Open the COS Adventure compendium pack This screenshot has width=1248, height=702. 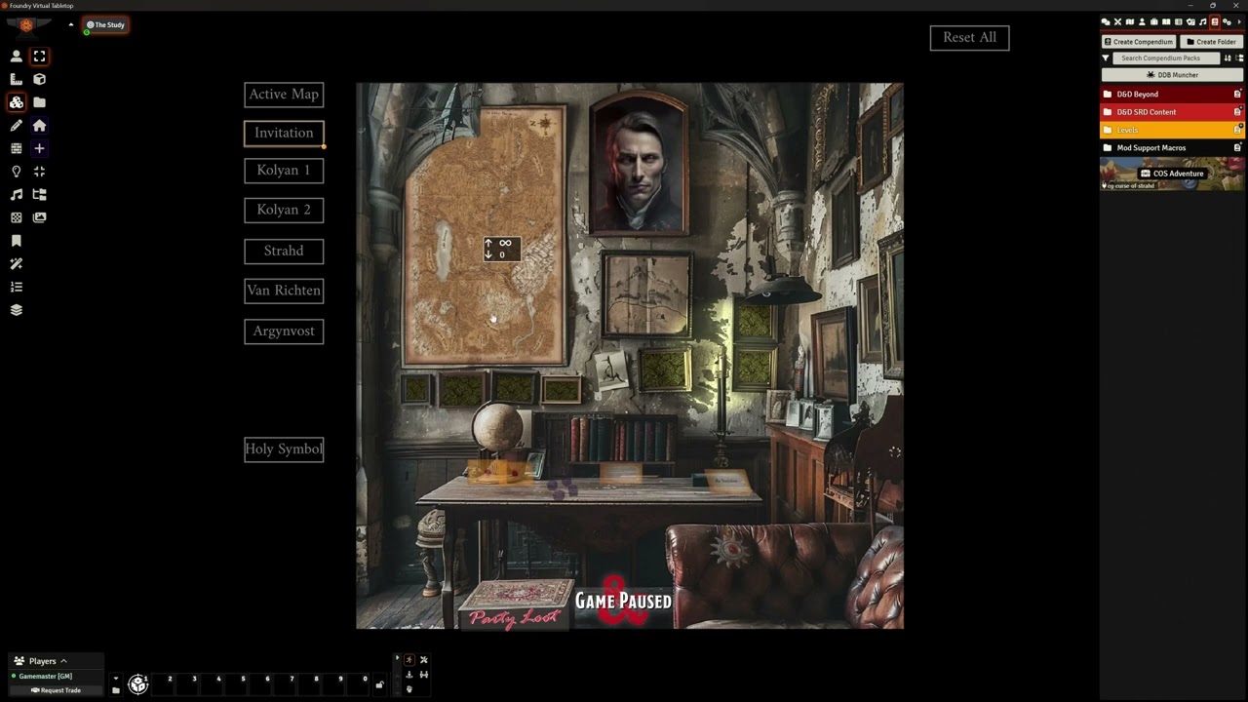point(1172,174)
